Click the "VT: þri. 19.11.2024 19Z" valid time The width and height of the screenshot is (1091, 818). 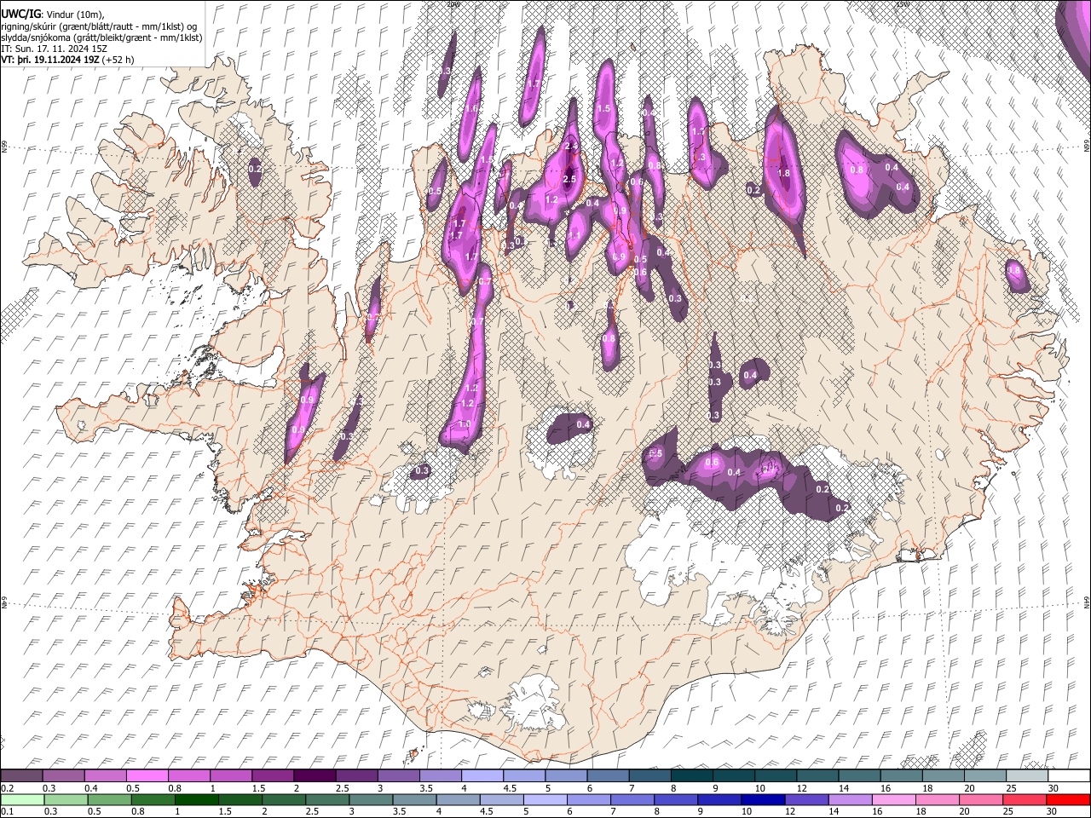(x=49, y=60)
